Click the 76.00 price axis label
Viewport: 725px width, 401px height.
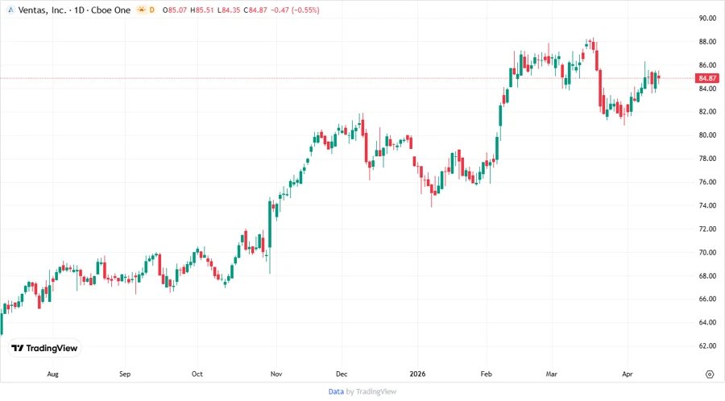[707, 182]
